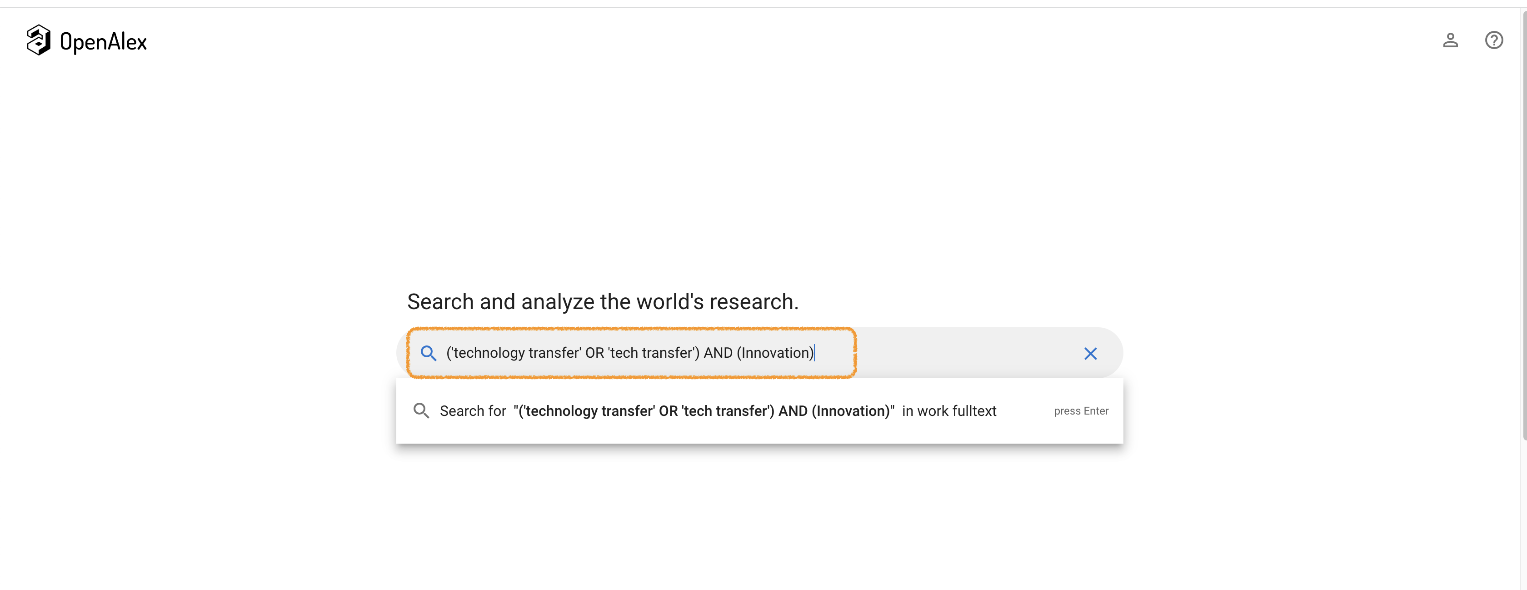This screenshot has width=1527, height=590.
Task: Open the help question-mark icon
Action: 1493,40
